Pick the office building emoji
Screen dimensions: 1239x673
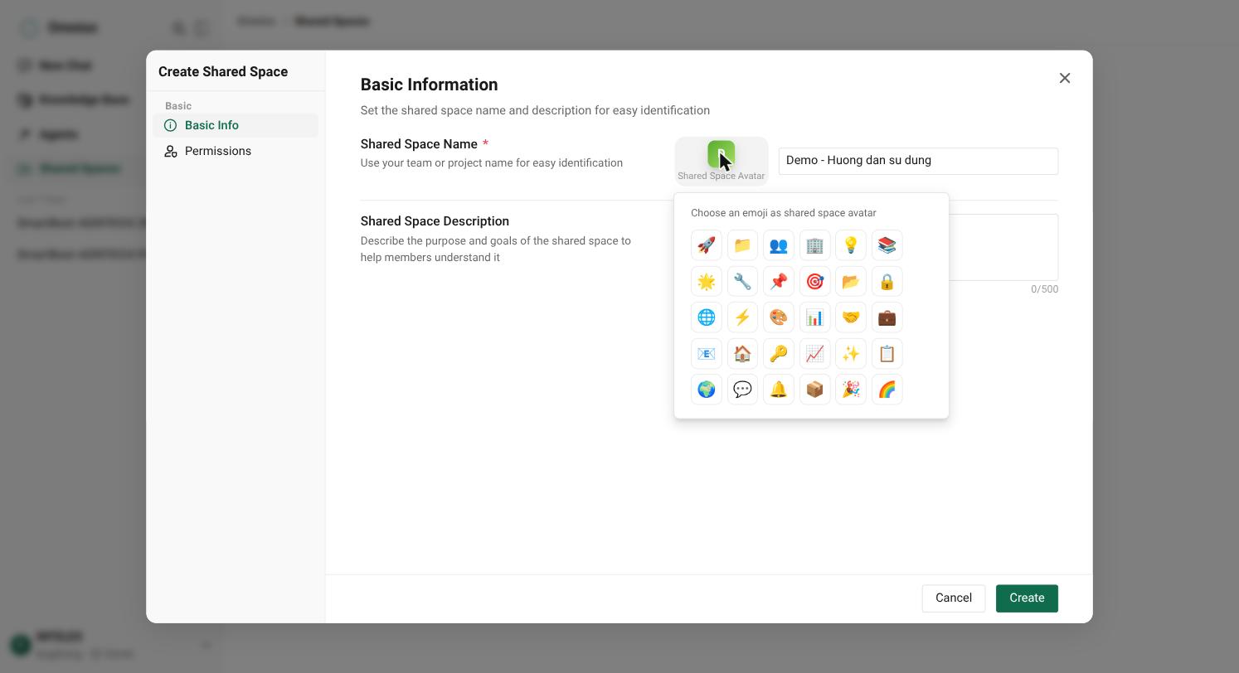tap(814, 245)
